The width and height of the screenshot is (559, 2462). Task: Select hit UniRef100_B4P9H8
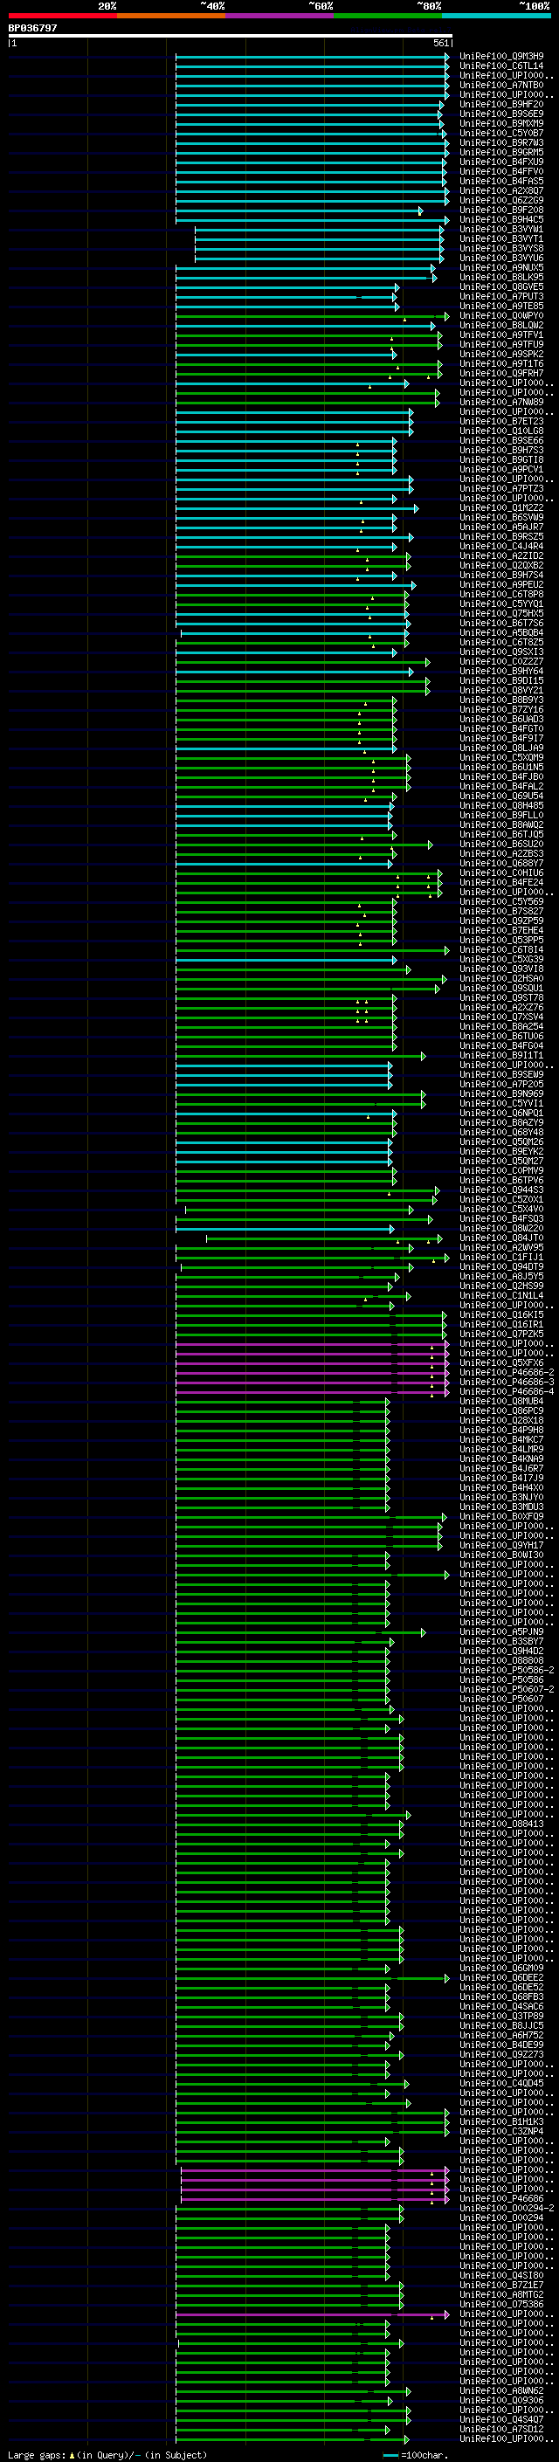point(501,1430)
